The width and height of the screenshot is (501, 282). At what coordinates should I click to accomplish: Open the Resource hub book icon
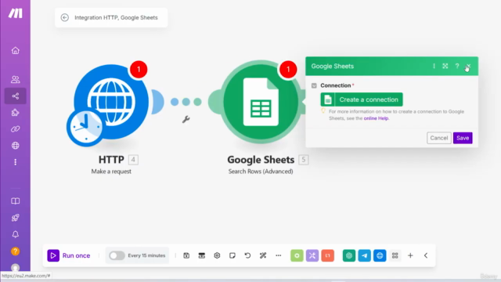coord(16,201)
